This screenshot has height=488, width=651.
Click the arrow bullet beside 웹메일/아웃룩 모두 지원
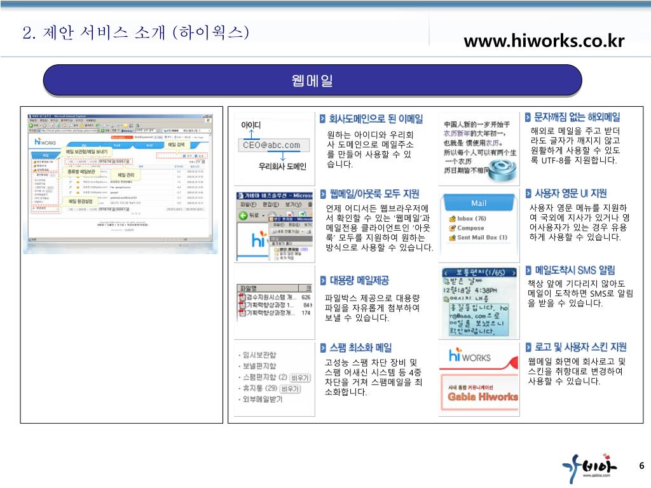323,194
